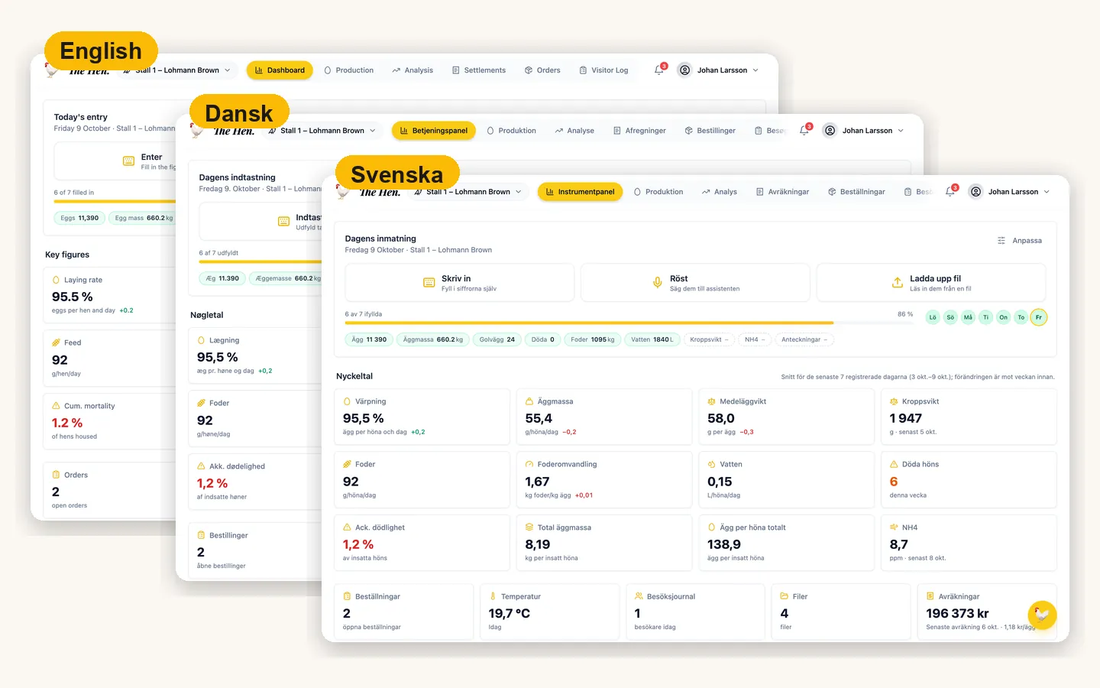Open Instrumentpanel tab
This screenshot has height=688, width=1100.
[580, 192]
